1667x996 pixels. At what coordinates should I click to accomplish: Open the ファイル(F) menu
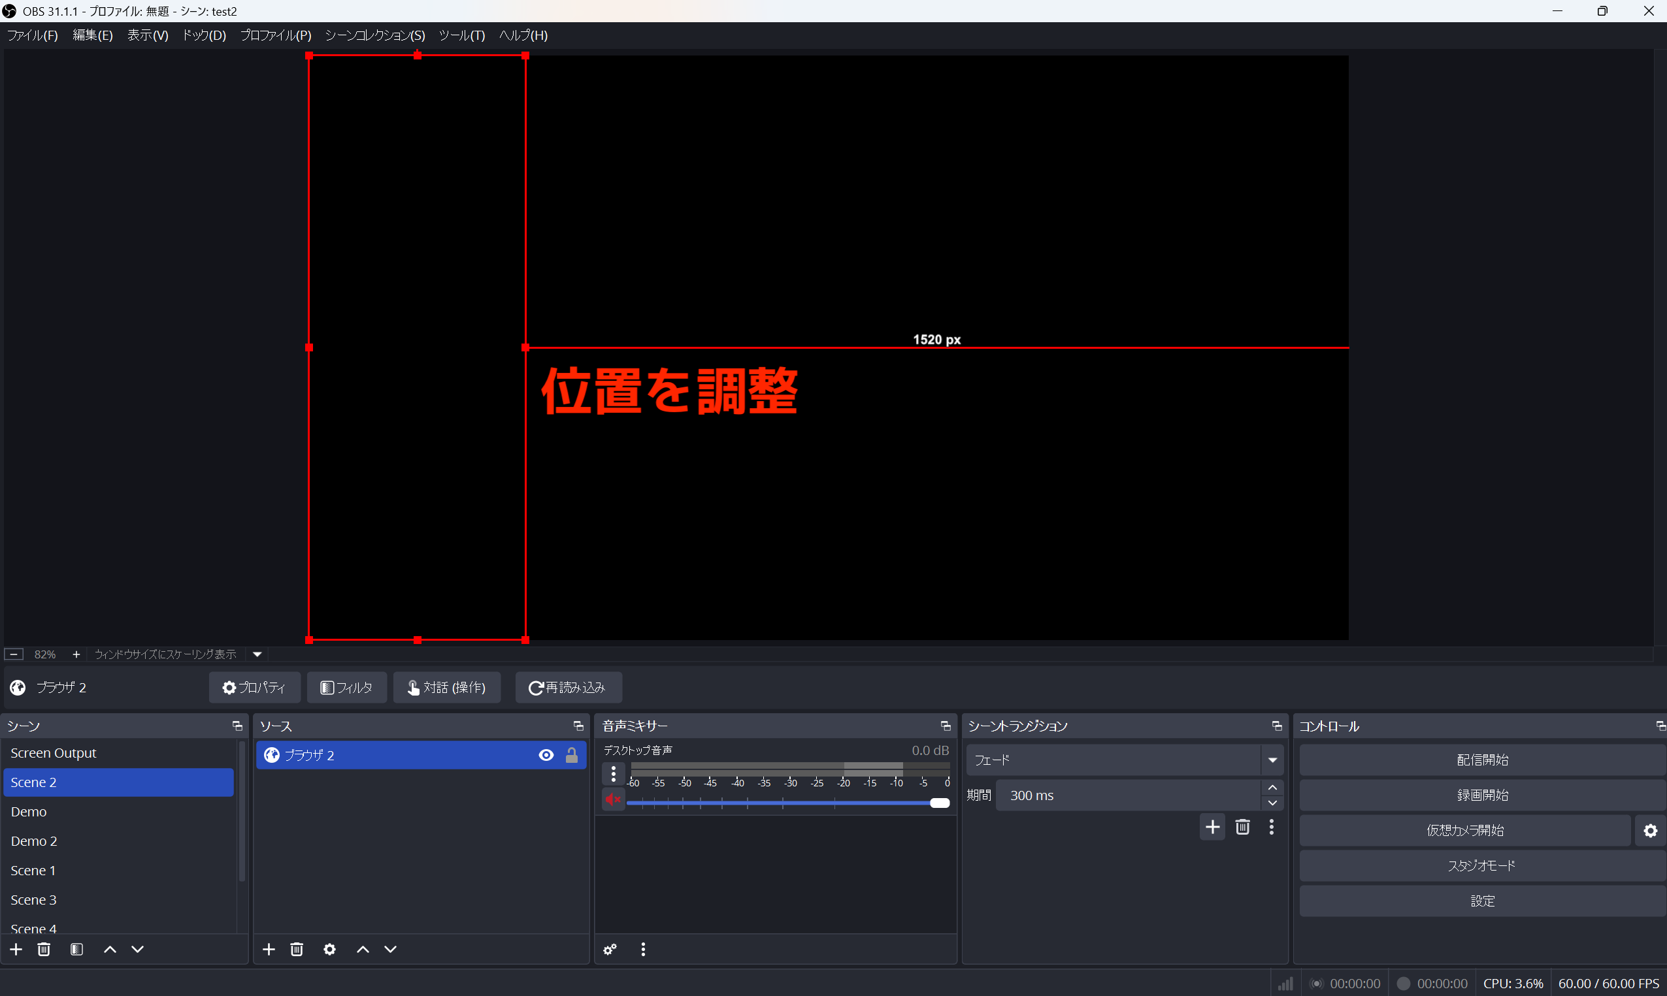(x=32, y=35)
